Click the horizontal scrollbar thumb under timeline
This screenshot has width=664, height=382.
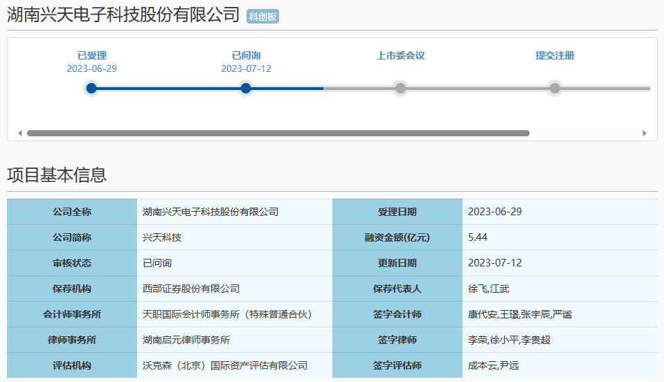click(x=278, y=134)
